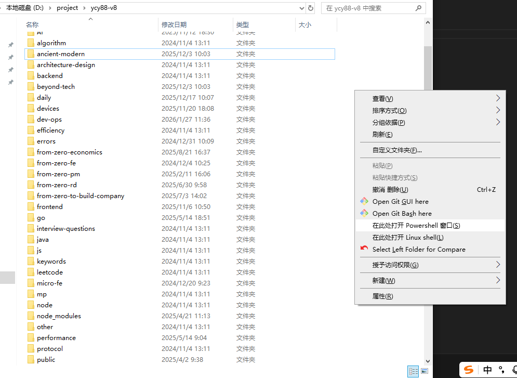
Task: Click the search magnifier icon
Action: [419, 8]
